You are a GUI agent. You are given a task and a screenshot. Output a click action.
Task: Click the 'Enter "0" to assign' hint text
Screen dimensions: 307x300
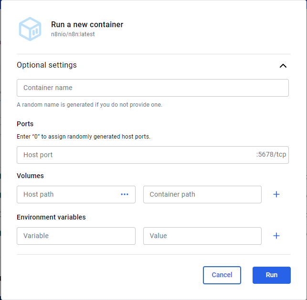click(x=84, y=137)
